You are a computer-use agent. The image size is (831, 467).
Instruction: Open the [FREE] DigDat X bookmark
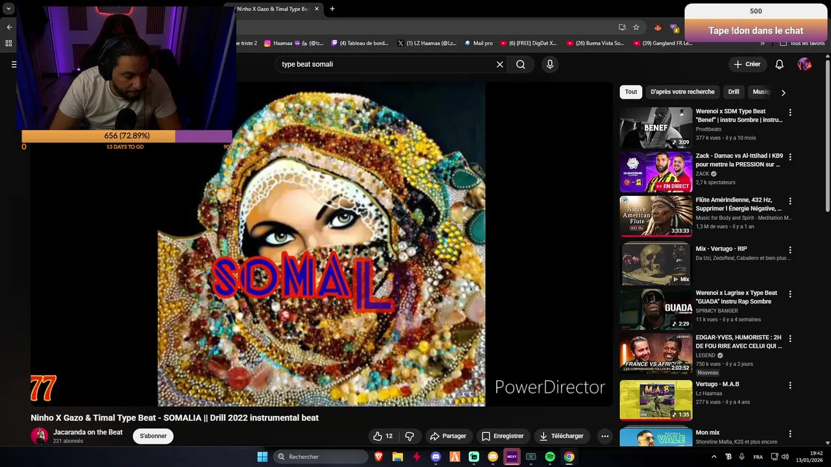point(528,43)
